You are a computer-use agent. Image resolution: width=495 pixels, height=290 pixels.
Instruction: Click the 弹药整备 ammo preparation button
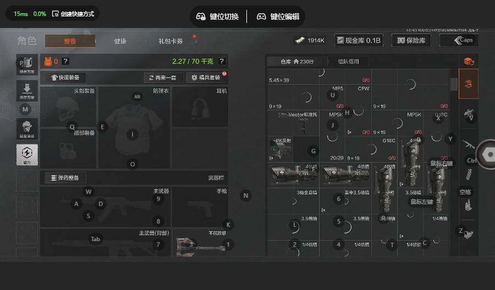click(x=65, y=177)
